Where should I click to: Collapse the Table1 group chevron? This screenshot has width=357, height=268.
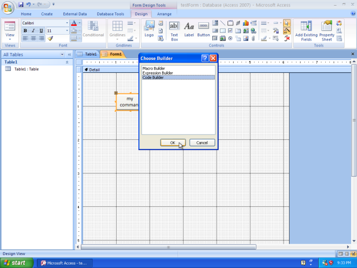click(x=67, y=62)
